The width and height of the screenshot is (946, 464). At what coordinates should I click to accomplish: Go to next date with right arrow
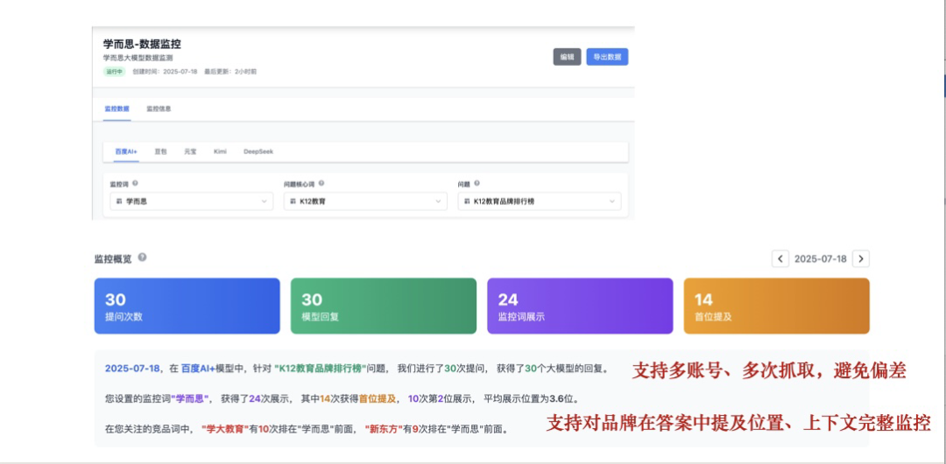click(861, 259)
